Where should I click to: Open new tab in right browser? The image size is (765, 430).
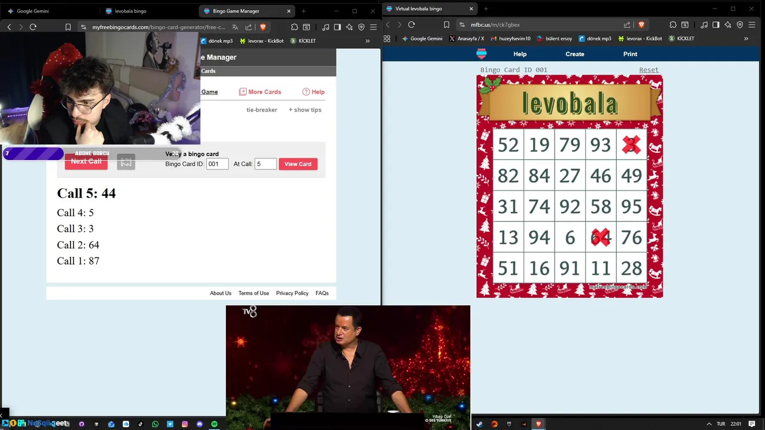click(485, 9)
